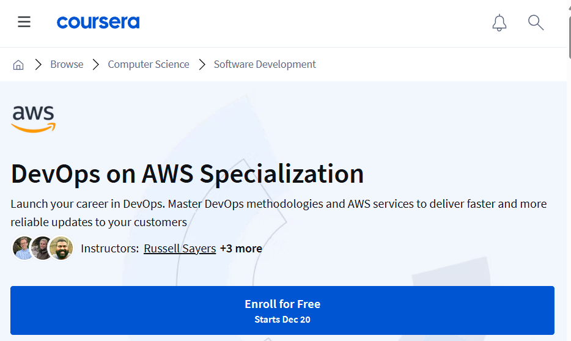The width and height of the screenshot is (571, 341).
Task: Open the hamburger navigation menu
Action: (x=24, y=22)
